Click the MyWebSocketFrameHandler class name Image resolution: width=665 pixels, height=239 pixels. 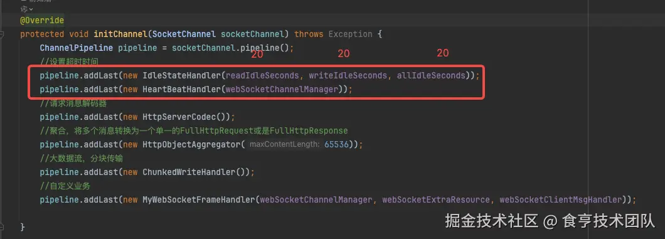coord(198,199)
